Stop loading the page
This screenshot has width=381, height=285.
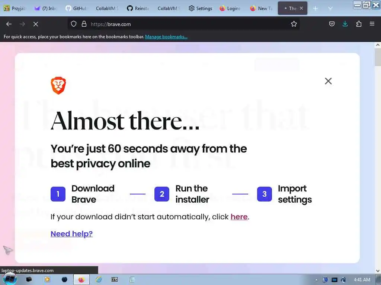36,24
